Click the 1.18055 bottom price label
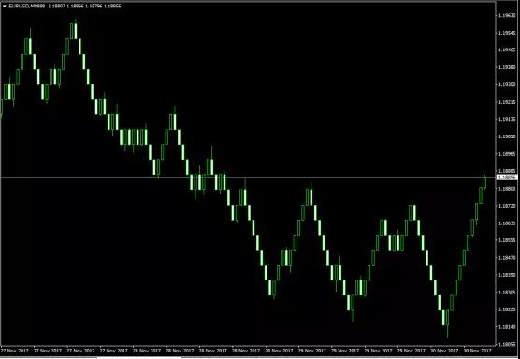 [508, 344]
